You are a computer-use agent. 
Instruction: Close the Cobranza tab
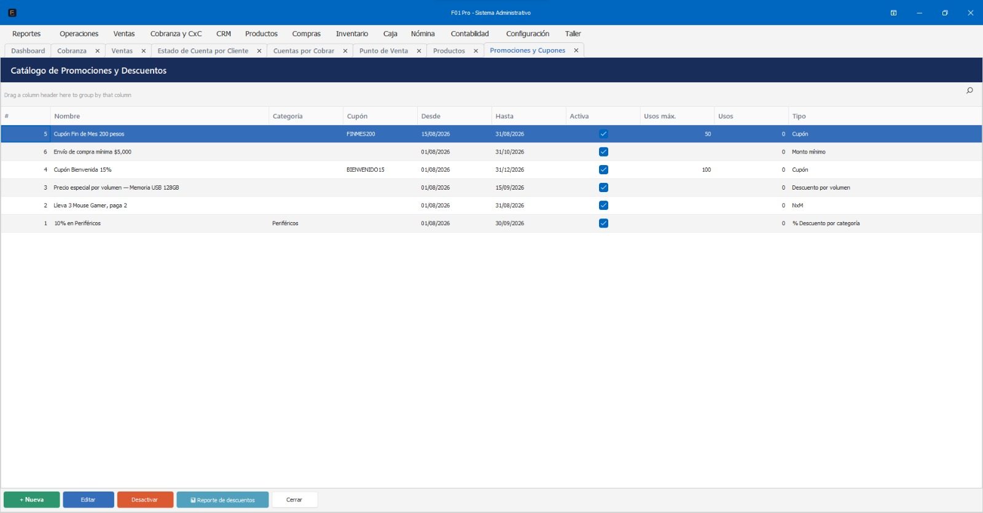(97, 51)
